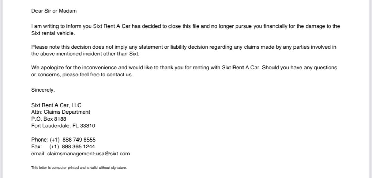Click the computer printed letter footnote
Screen dimensions: 372x178
[79, 168]
